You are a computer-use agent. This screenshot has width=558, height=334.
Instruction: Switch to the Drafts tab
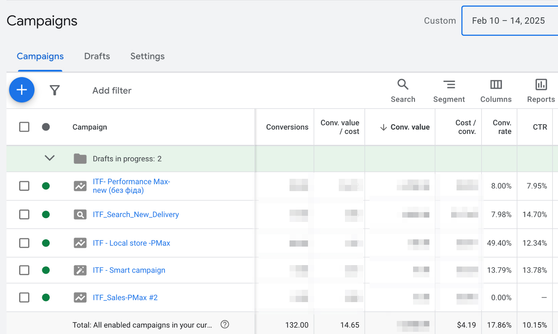tap(97, 56)
